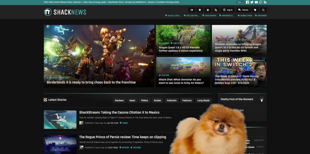
Task: Click the Shacknews logo
Action: [65, 12]
